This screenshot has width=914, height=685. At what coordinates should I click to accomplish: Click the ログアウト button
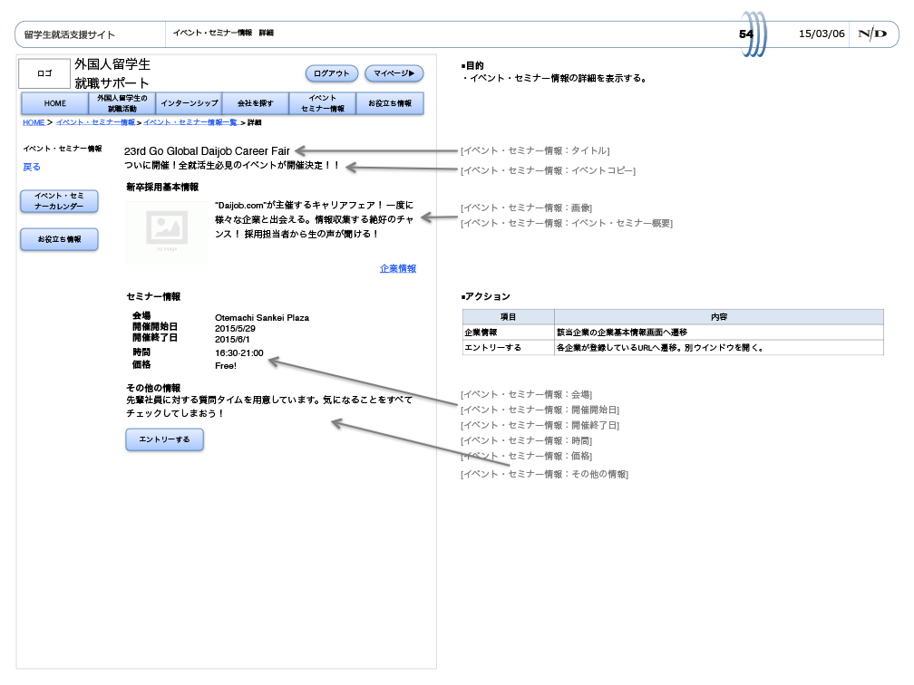coord(331,73)
